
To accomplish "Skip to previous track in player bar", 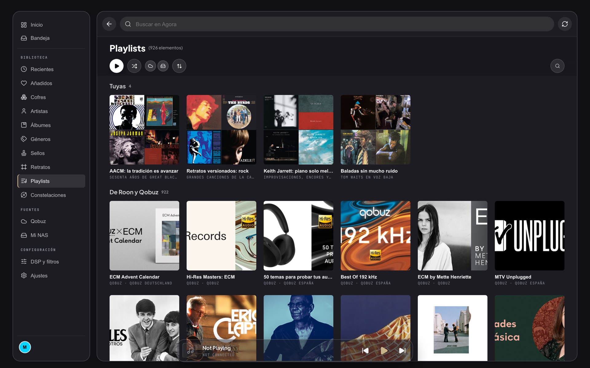I will tap(365, 351).
